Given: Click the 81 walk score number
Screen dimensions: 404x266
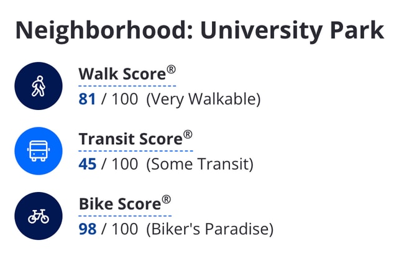Looking at the screenshot, I should pos(87,99).
